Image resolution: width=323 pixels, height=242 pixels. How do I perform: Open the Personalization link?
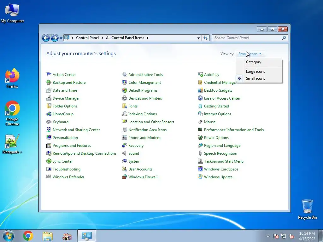click(x=65, y=138)
